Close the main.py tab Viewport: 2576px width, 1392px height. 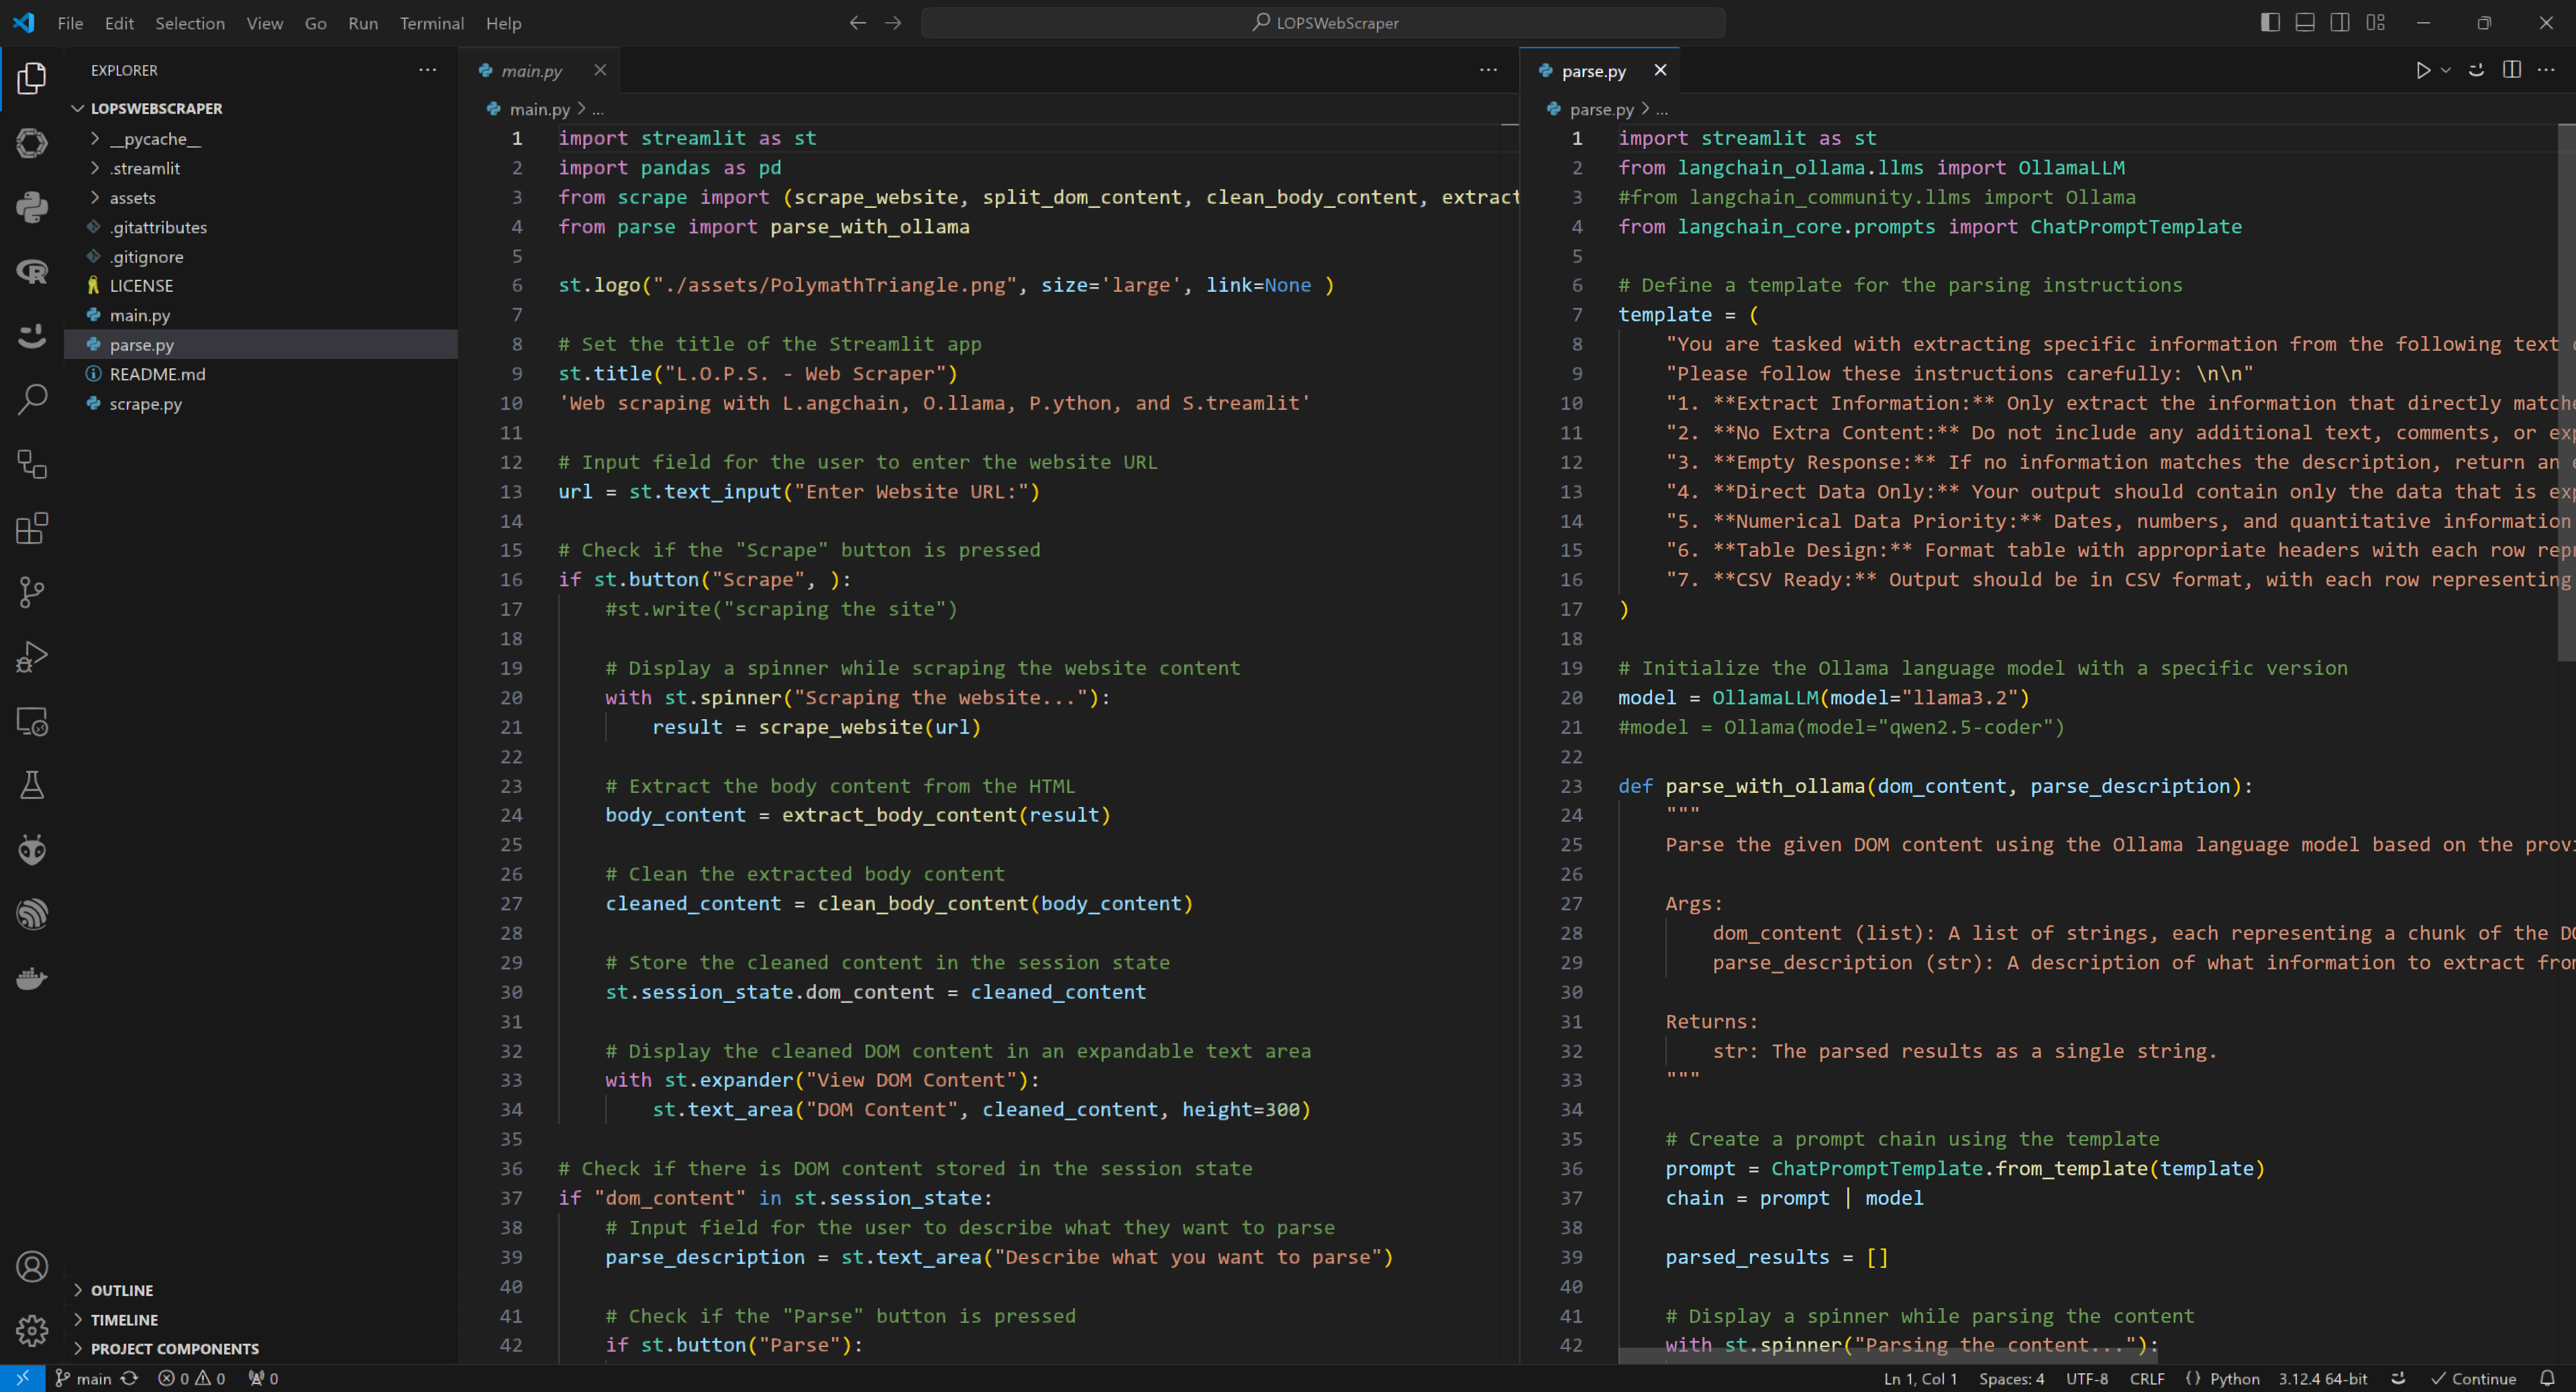click(600, 70)
